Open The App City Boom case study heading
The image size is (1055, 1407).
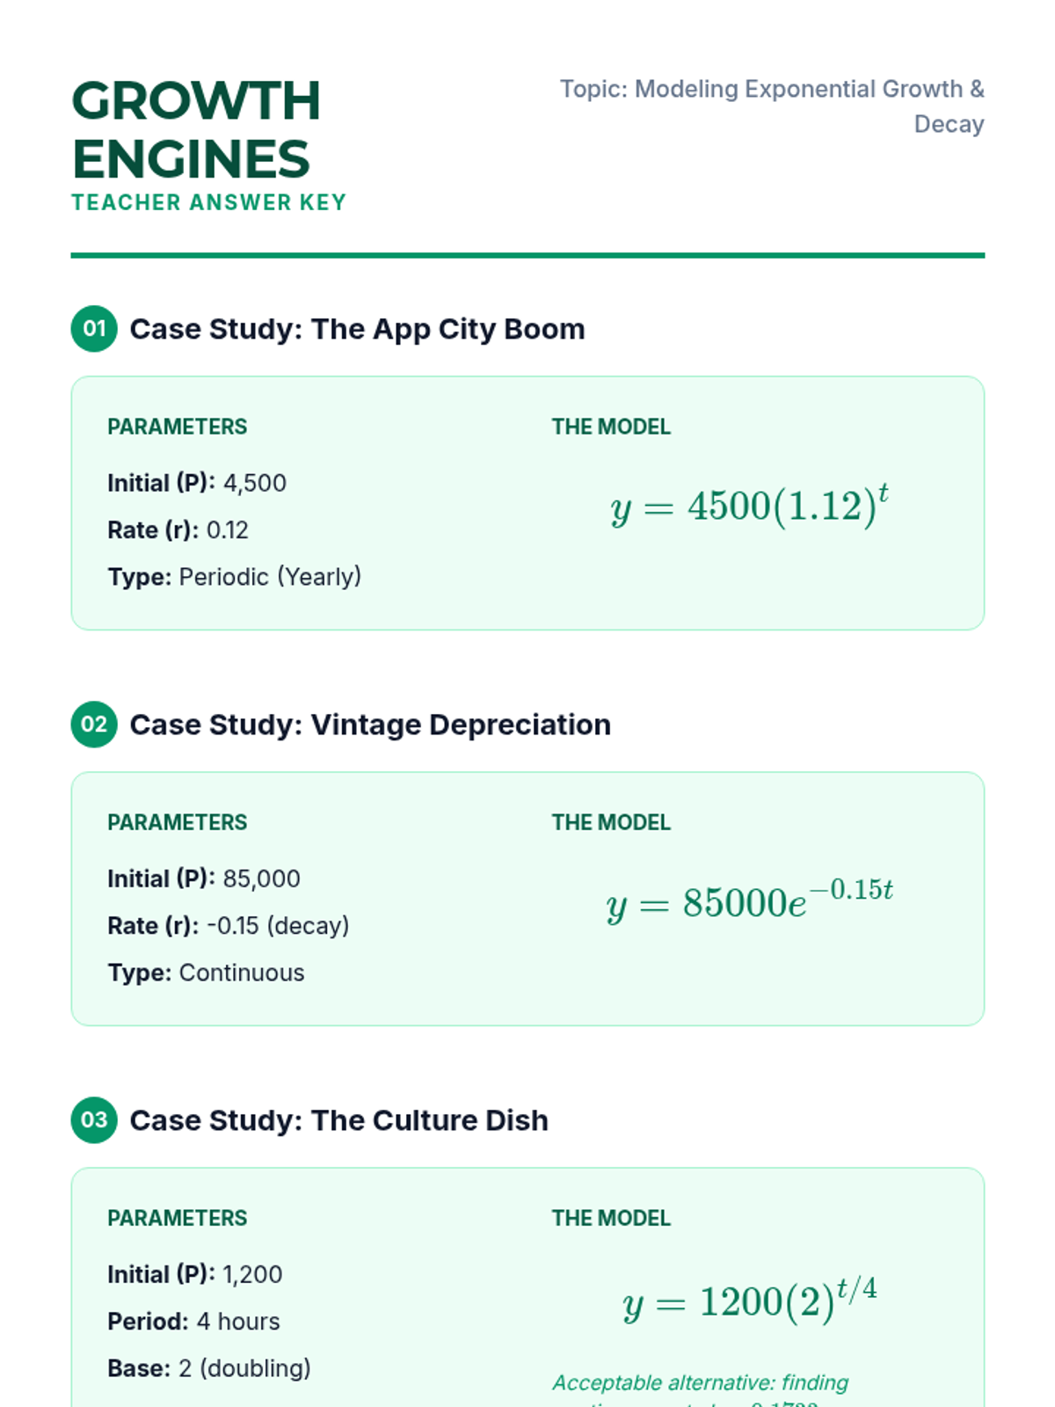(x=357, y=329)
